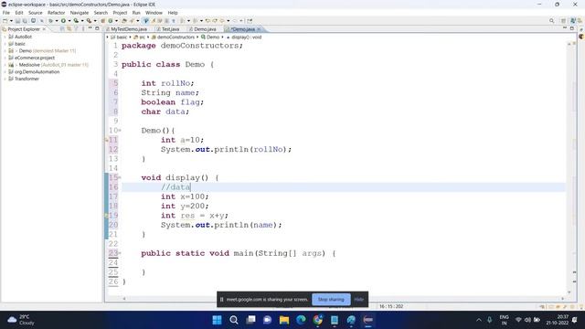
Task: Collapse the Demo() constructor fold marker
Action: click(120, 131)
